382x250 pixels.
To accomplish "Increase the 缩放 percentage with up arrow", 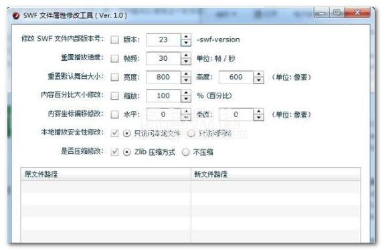I will tap(186, 92).
